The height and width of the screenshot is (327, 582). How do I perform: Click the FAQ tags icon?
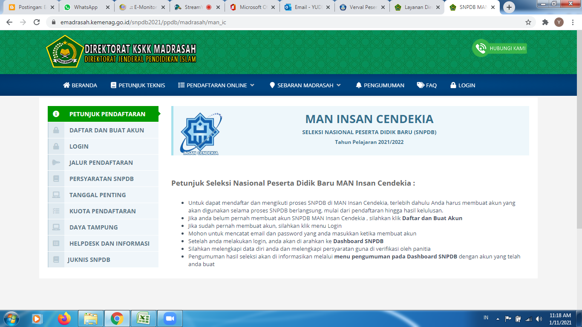pyautogui.click(x=421, y=85)
